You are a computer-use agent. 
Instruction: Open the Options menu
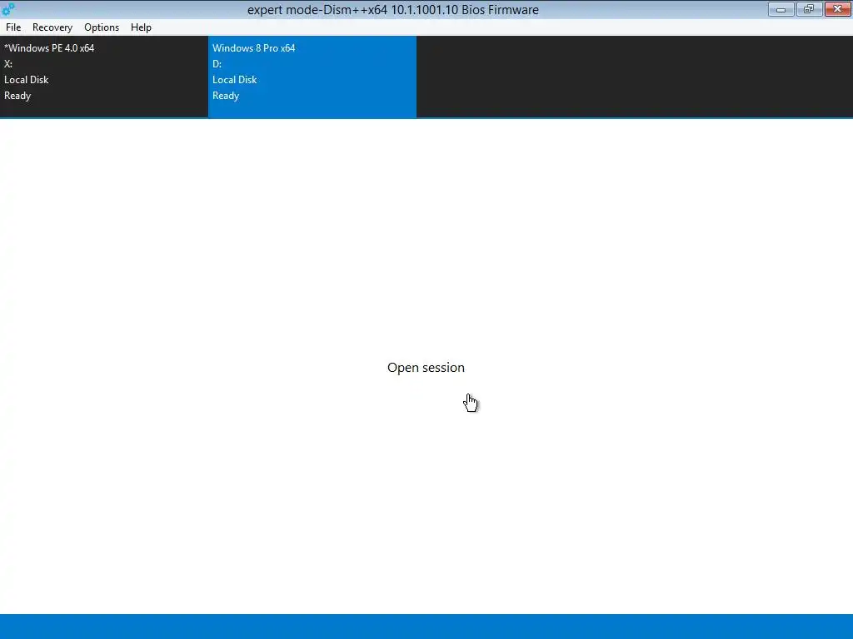(101, 27)
